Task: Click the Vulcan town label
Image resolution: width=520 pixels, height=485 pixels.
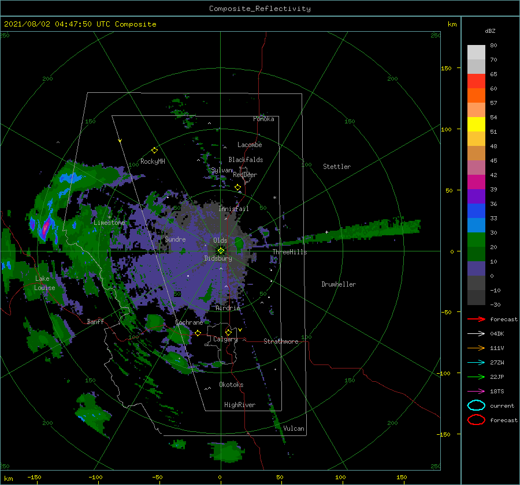Action: click(294, 428)
